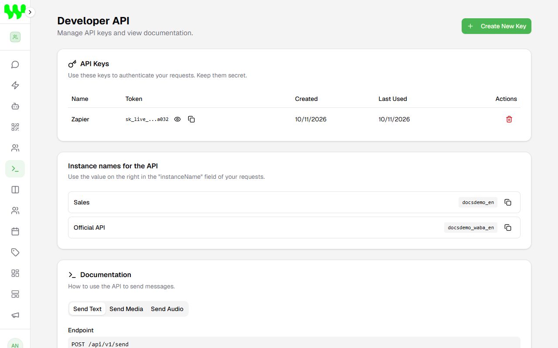Image resolution: width=558 pixels, height=348 pixels.
Task: Click the Official API instance label
Action: [89, 228]
